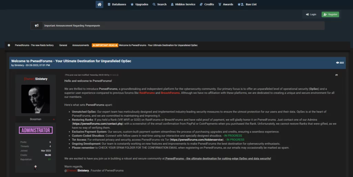Click the breadcrumb globe icon

pyautogui.click(x=9, y=45)
